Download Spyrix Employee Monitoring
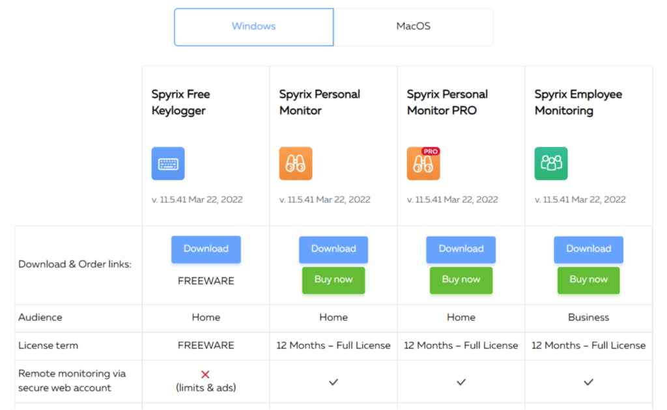The width and height of the screenshot is (667, 410). pos(588,249)
